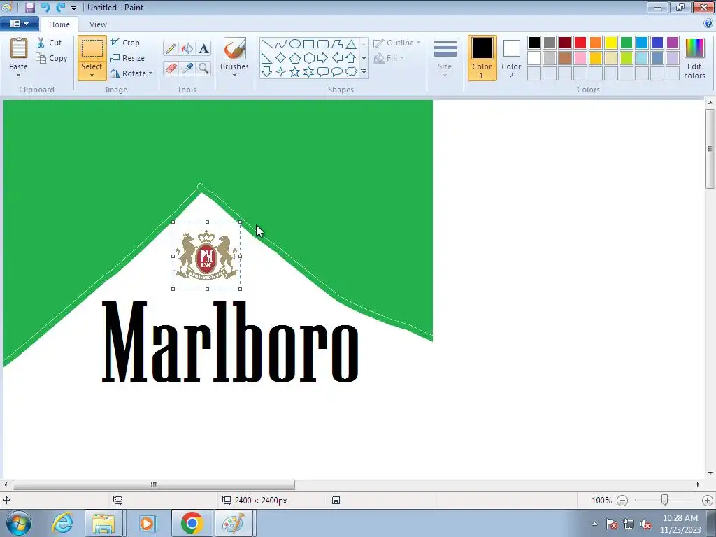Click the Undo arrow in title bar
The height and width of the screenshot is (537, 716).
pyautogui.click(x=45, y=7)
